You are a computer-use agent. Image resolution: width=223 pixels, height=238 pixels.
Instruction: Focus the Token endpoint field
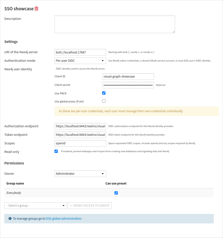[80, 135]
